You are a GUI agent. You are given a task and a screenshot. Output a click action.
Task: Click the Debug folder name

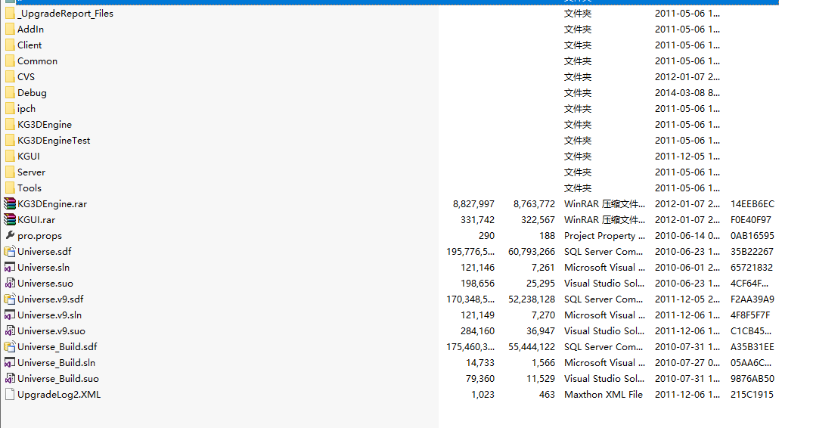pos(33,93)
